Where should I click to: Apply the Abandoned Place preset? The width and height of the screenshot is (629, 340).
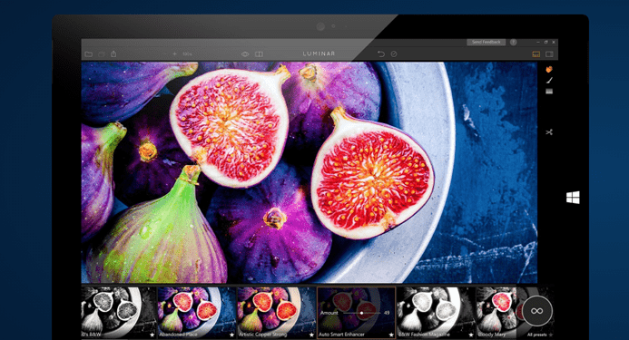point(197,312)
